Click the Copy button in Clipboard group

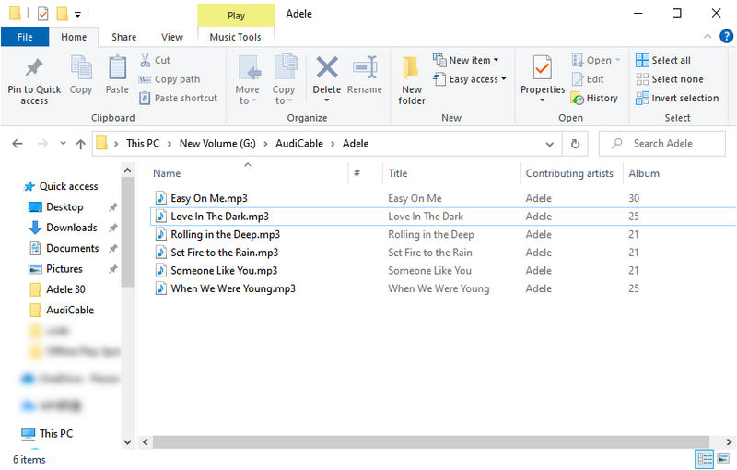[81, 75]
